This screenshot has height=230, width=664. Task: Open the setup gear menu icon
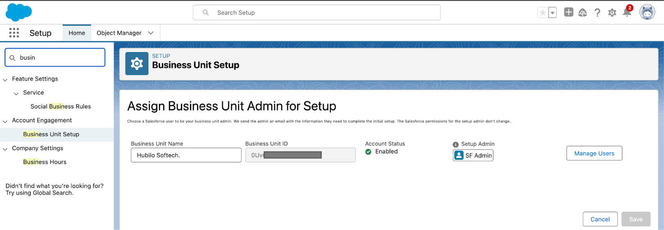612,13
